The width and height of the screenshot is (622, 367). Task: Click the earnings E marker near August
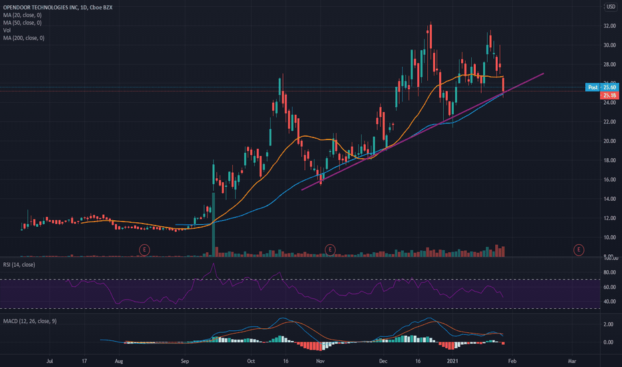[144, 250]
